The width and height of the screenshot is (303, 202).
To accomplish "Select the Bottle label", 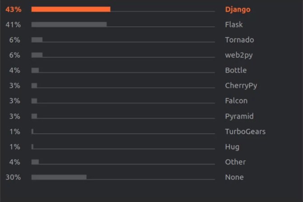I will (x=236, y=70).
